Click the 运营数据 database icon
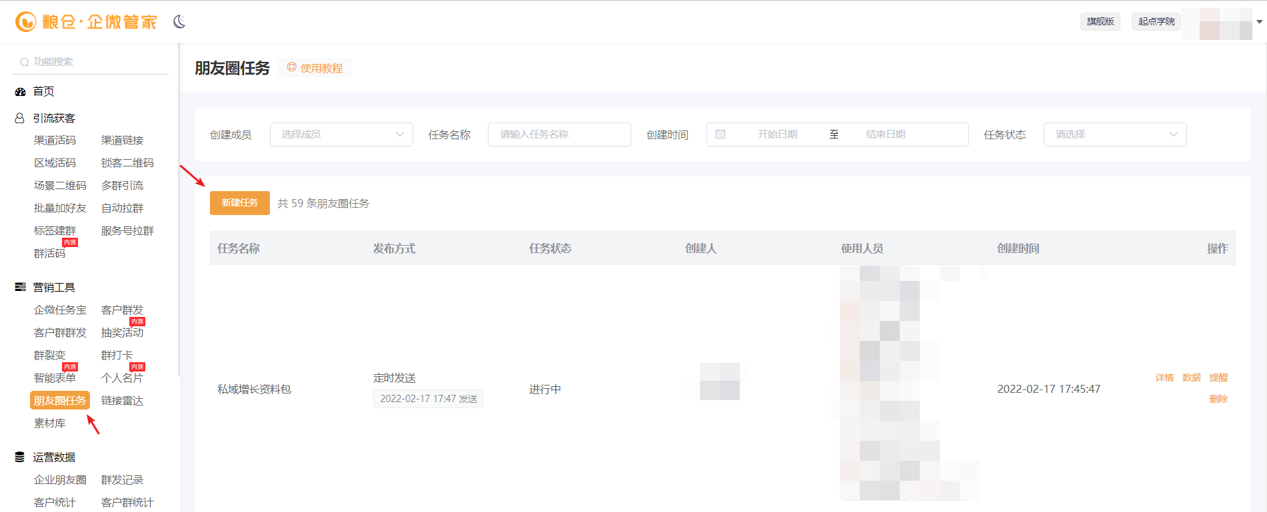This screenshot has width=1267, height=512. 20,457
